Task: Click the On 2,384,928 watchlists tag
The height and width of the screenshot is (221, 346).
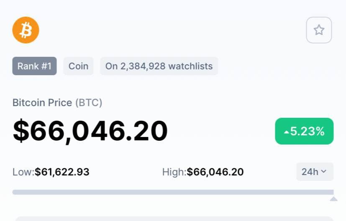Action: (x=159, y=66)
